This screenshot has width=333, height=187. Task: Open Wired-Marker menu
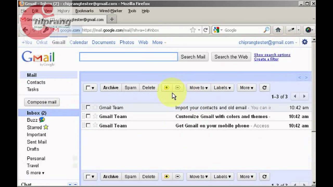tap(111, 11)
